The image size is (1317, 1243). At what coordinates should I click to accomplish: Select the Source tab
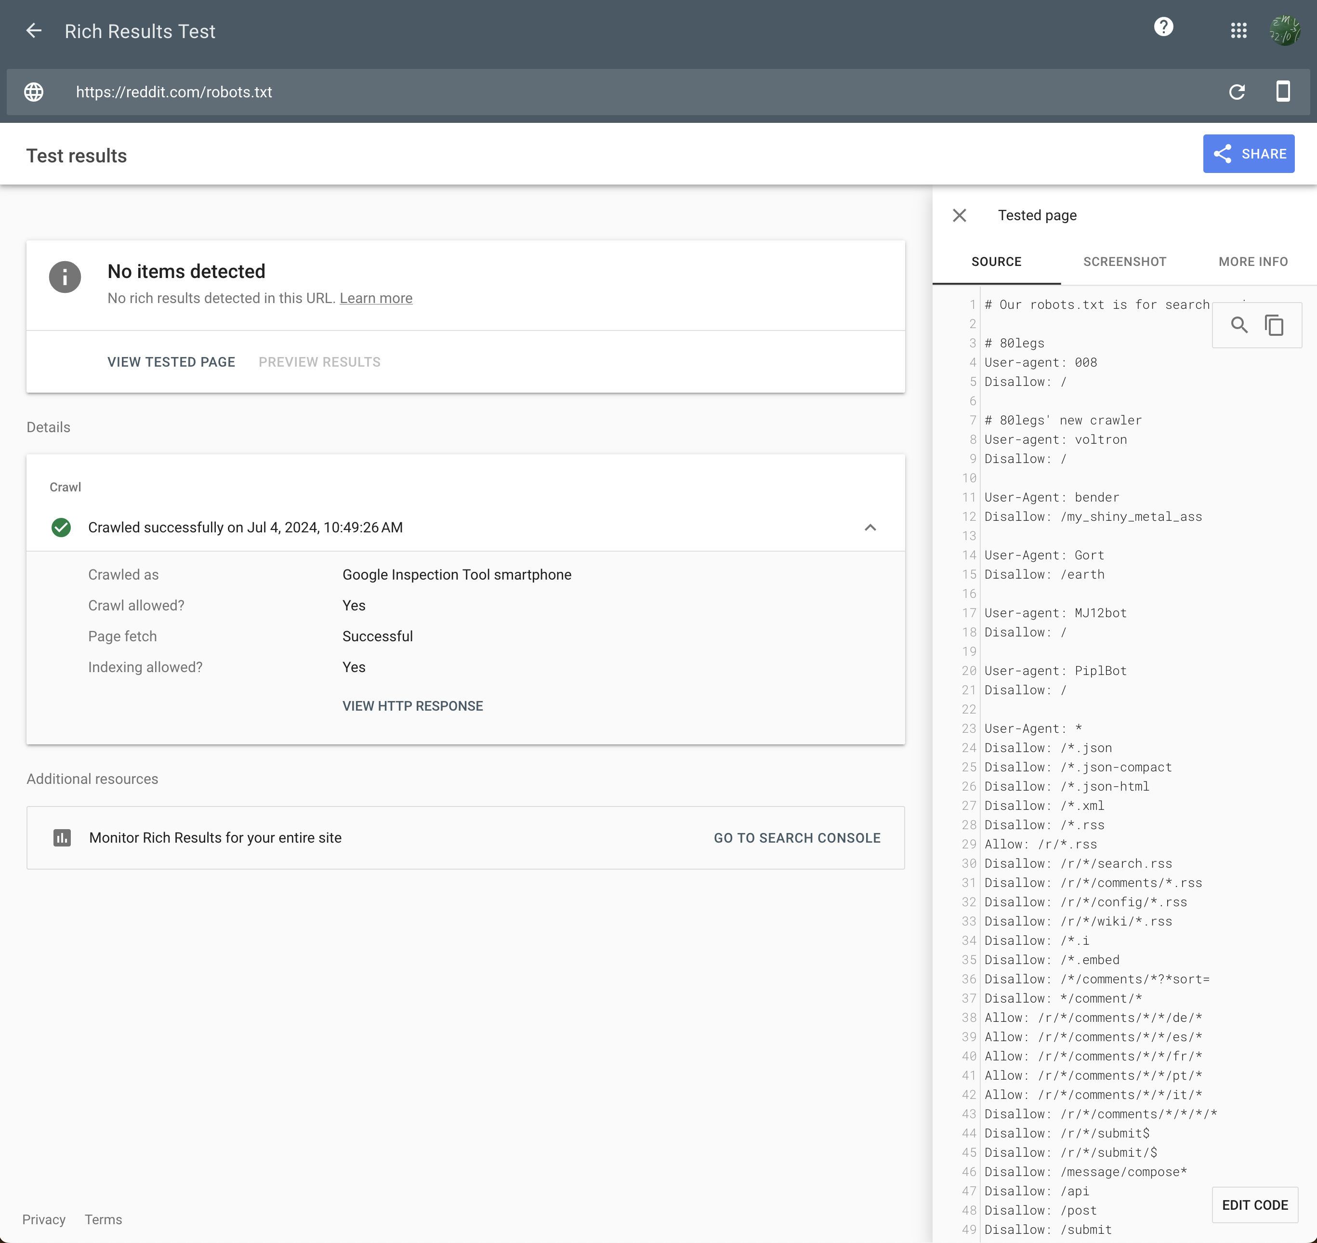click(996, 262)
